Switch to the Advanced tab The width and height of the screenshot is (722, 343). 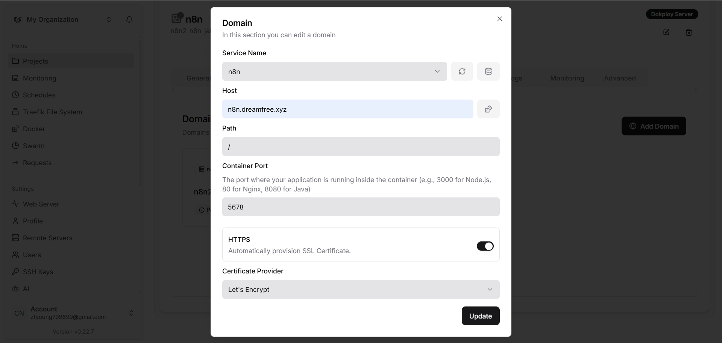[620, 78]
